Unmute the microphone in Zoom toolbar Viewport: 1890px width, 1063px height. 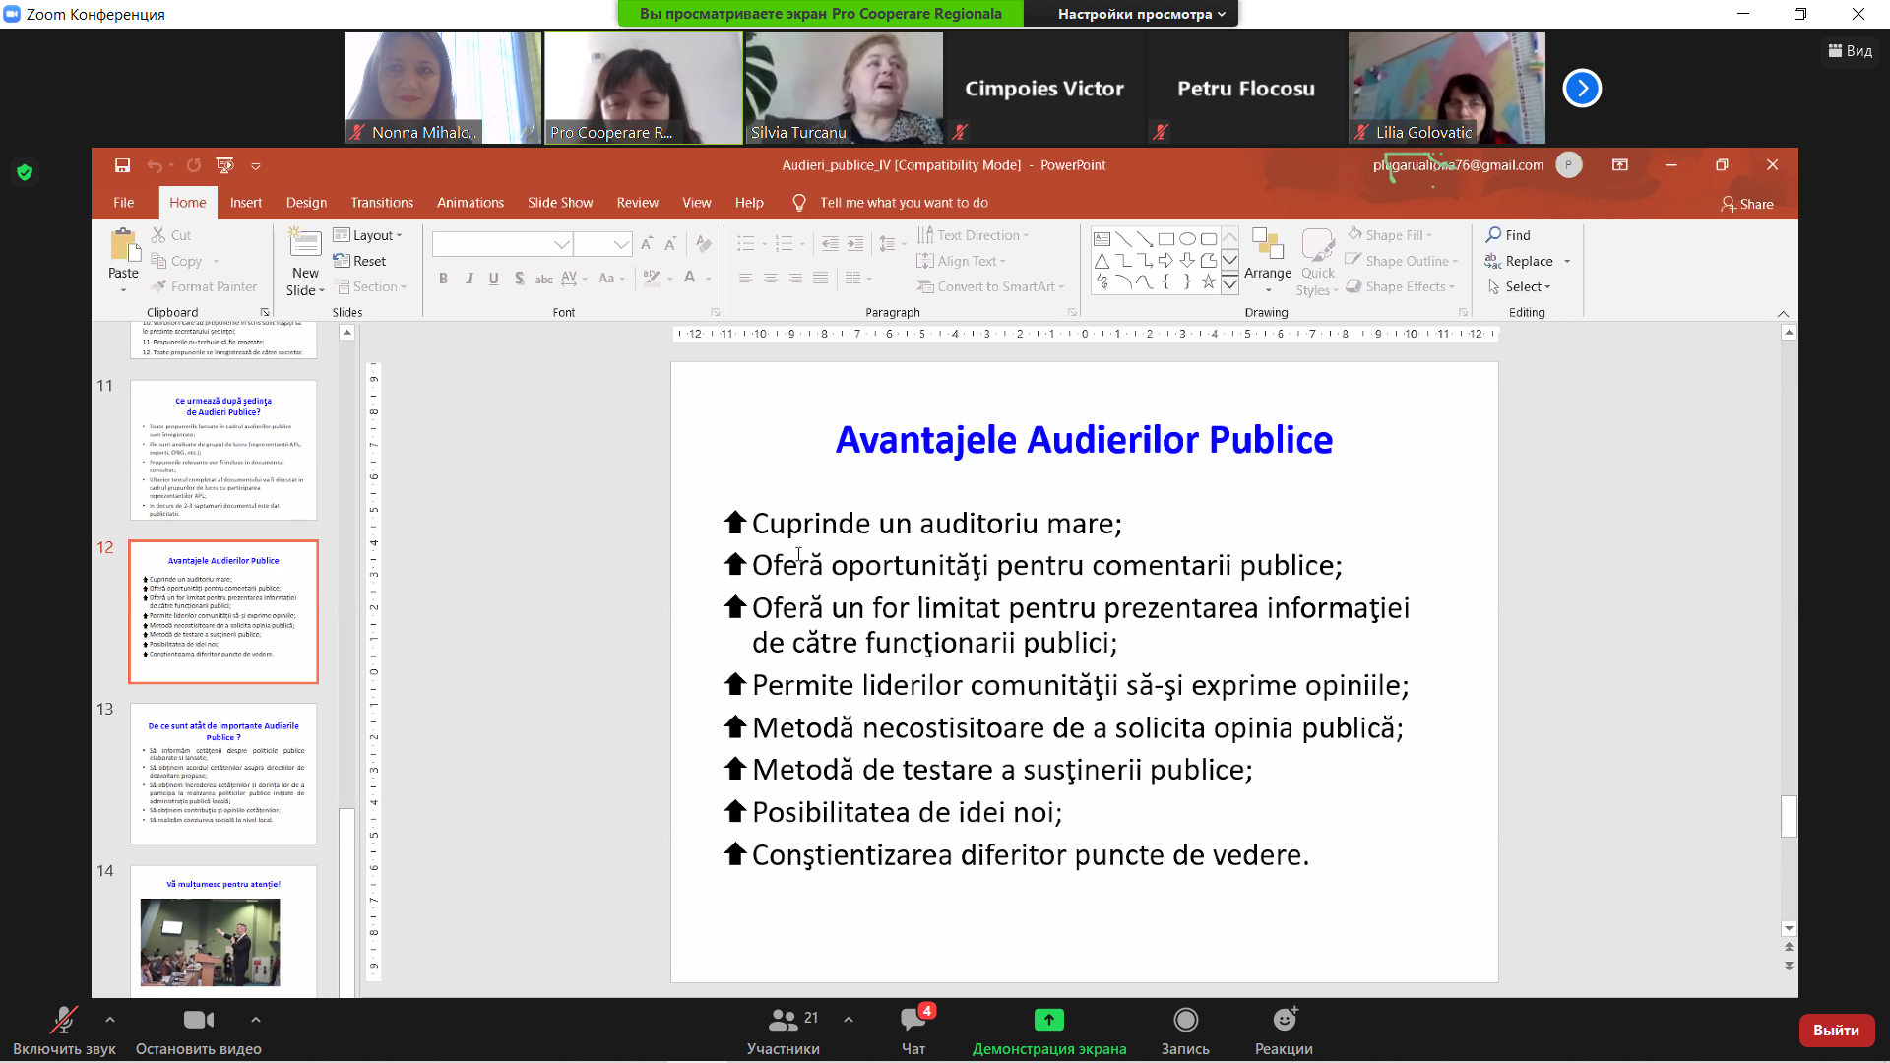click(x=64, y=1020)
